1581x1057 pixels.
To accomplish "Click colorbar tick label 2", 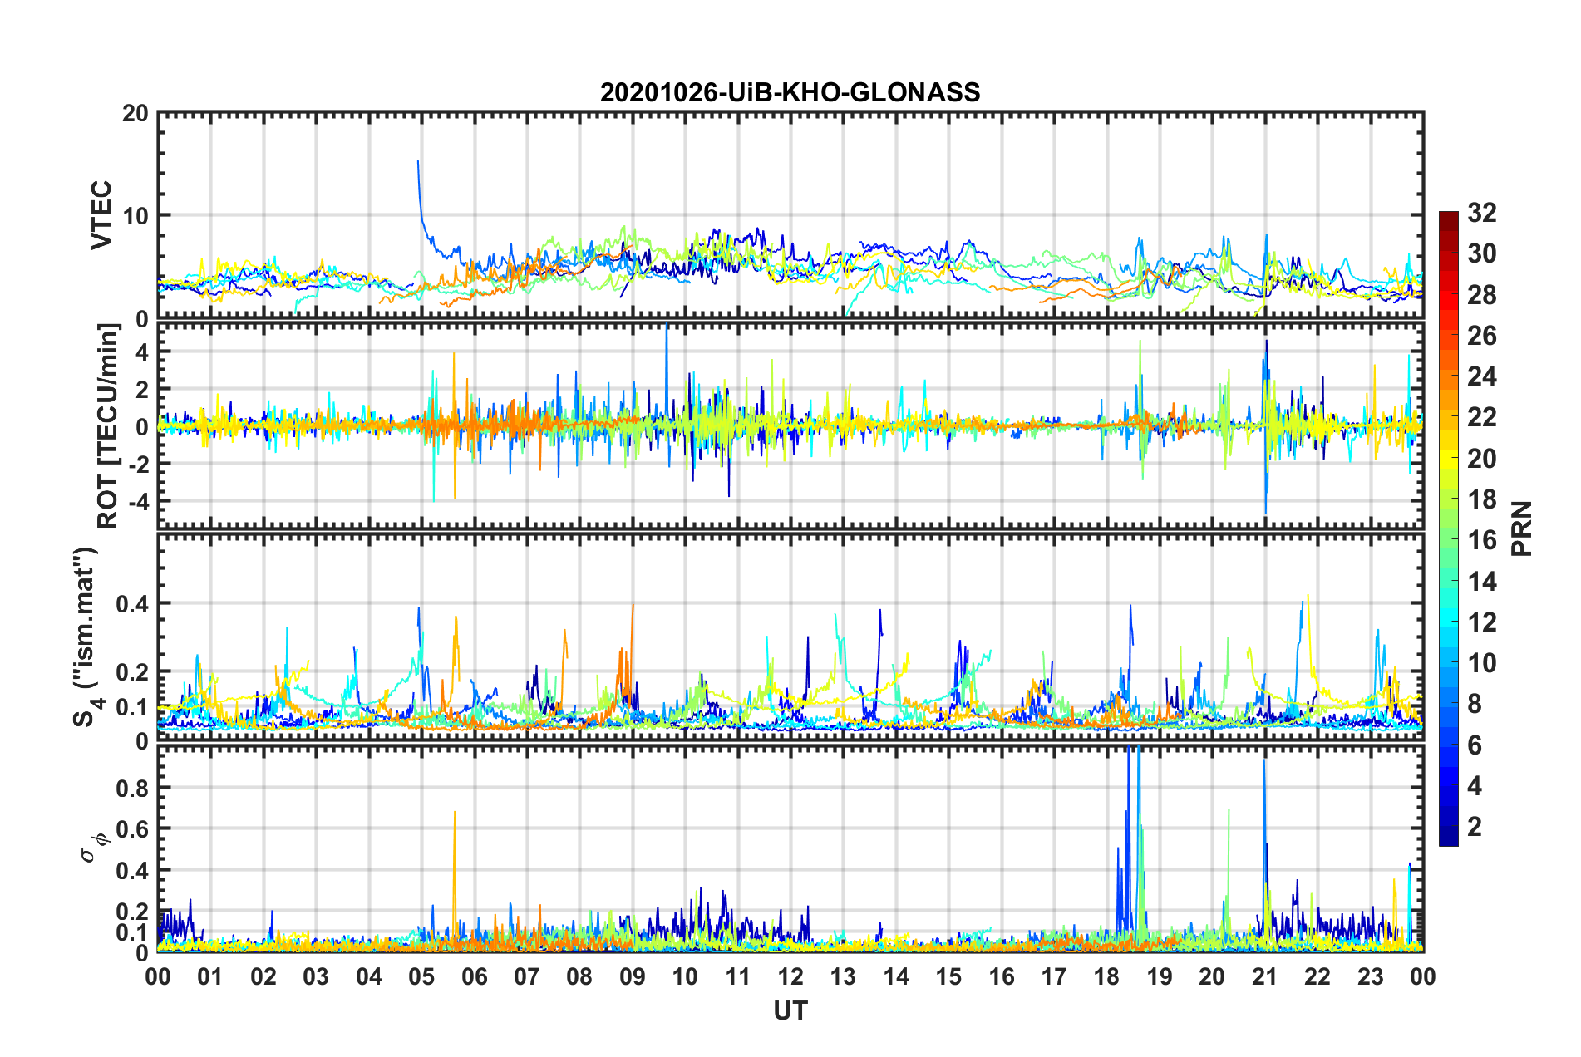I will tap(1475, 826).
